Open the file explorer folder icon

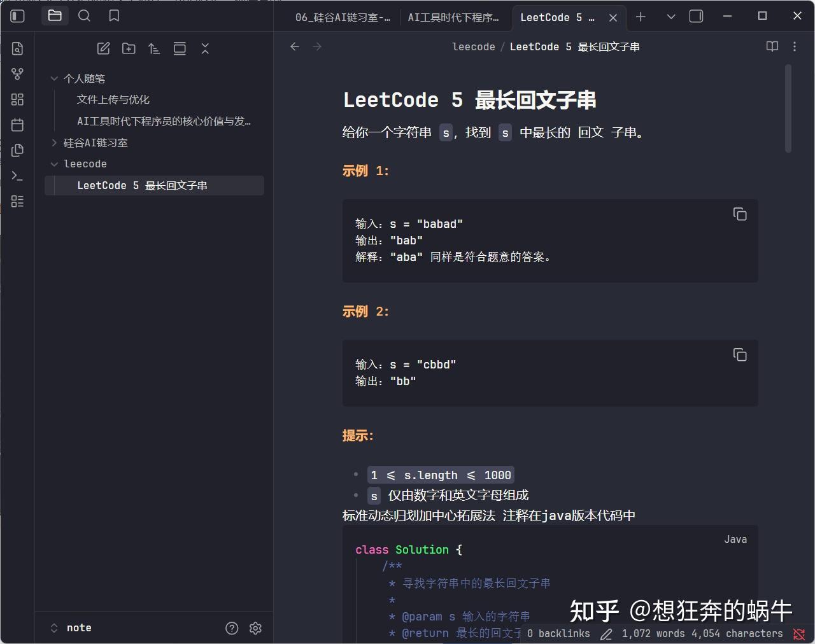[55, 16]
